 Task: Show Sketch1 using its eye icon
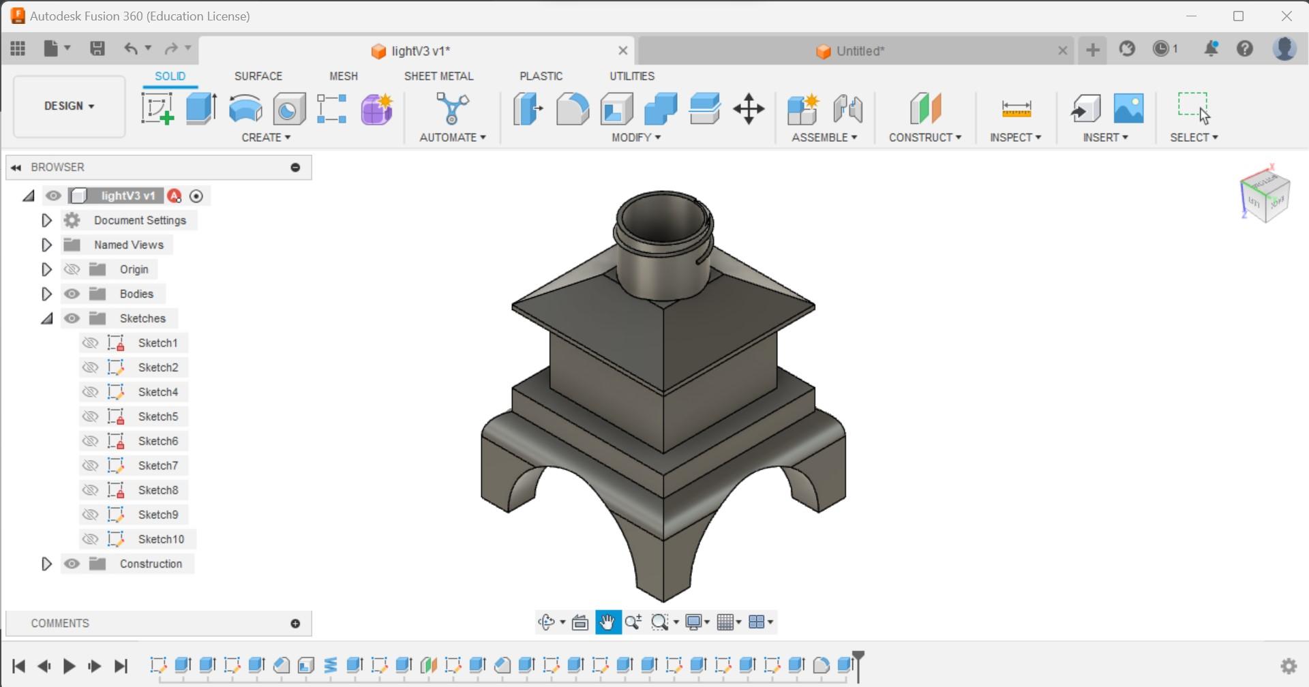[90, 343]
